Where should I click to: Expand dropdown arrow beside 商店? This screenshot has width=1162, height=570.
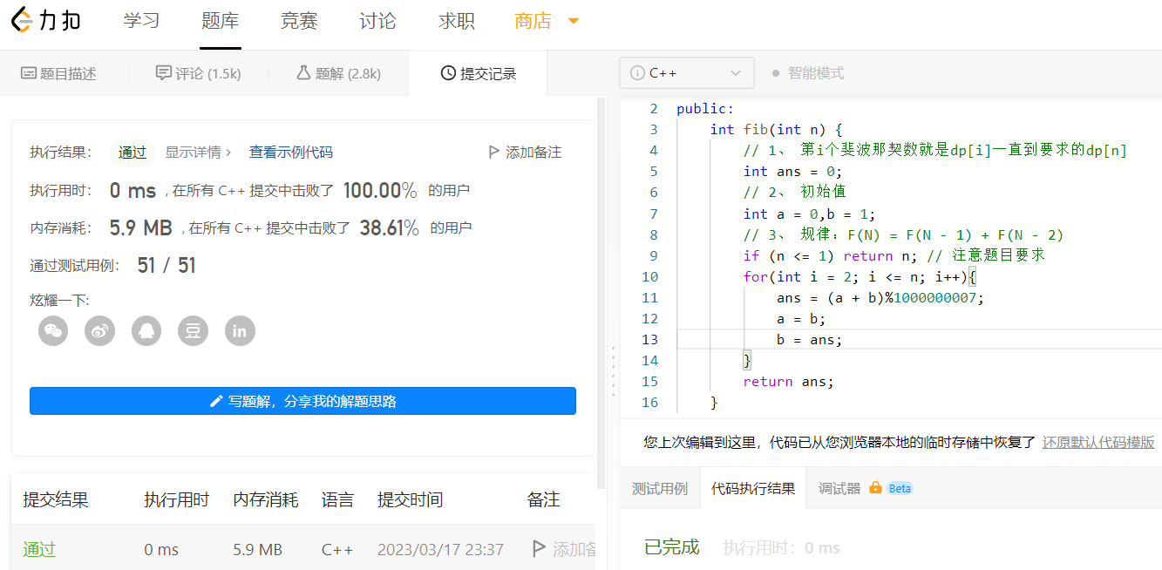pyautogui.click(x=574, y=21)
